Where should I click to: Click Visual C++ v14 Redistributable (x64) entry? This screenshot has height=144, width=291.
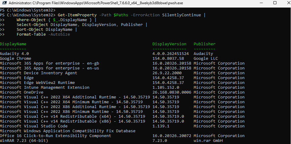(x=72, y=116)
